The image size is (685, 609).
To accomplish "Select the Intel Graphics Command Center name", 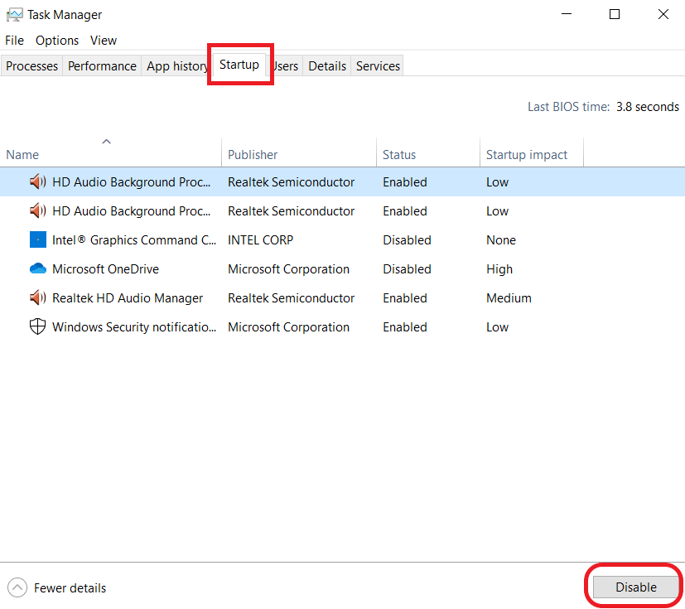I will 134,239.
